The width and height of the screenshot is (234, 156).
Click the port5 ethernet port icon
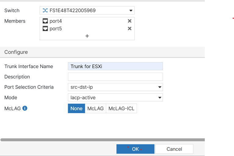click(x=45, y=29)
